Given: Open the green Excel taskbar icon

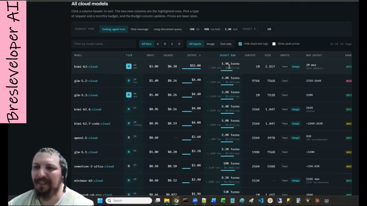Looking at the screenshot, I should point(223,201).
